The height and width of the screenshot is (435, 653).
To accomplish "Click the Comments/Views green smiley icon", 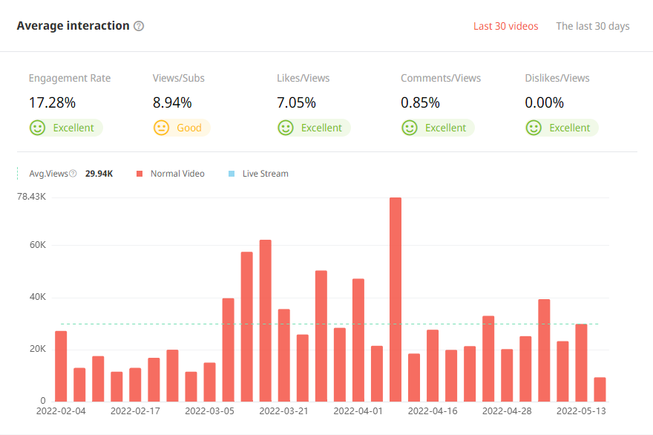I will (x=409, y=128).
